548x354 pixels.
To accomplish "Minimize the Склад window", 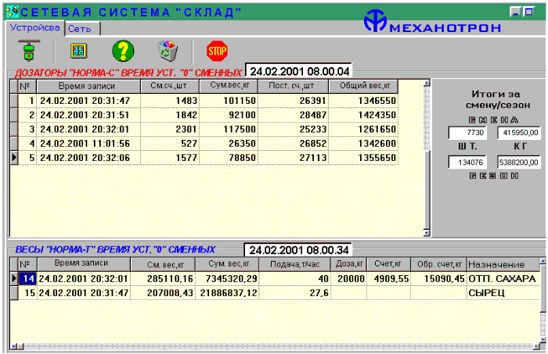I will tap(515, 12).
